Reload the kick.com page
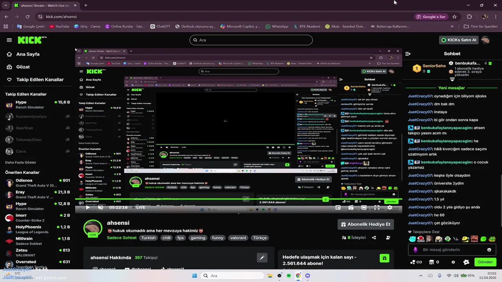Screen dimensions: 502x282 pos(27,17)
